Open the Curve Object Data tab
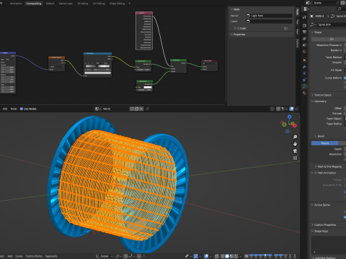Screen dimensions: 346x259 tap(304, 86)
